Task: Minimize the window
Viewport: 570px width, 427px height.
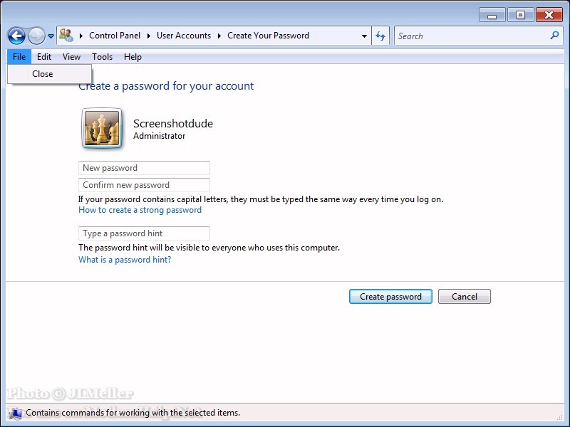Action: tap(492, 15)
